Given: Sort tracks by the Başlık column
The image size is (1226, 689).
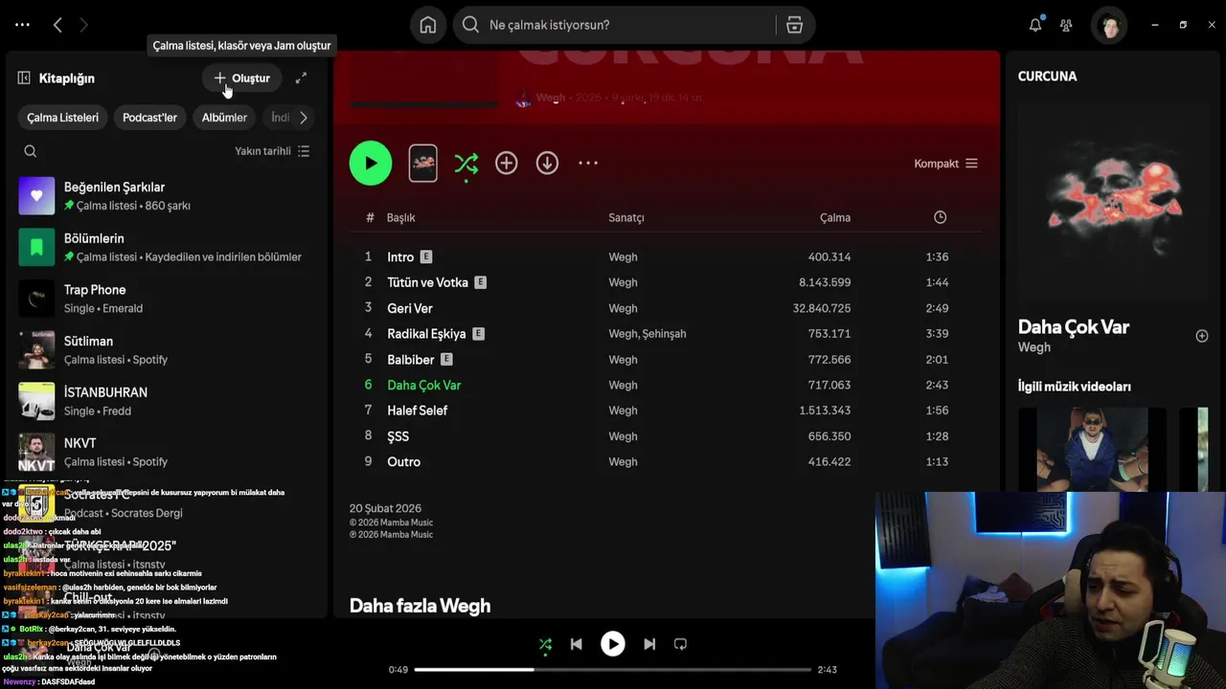Looking at the screenshot, I should click(400, 217).
